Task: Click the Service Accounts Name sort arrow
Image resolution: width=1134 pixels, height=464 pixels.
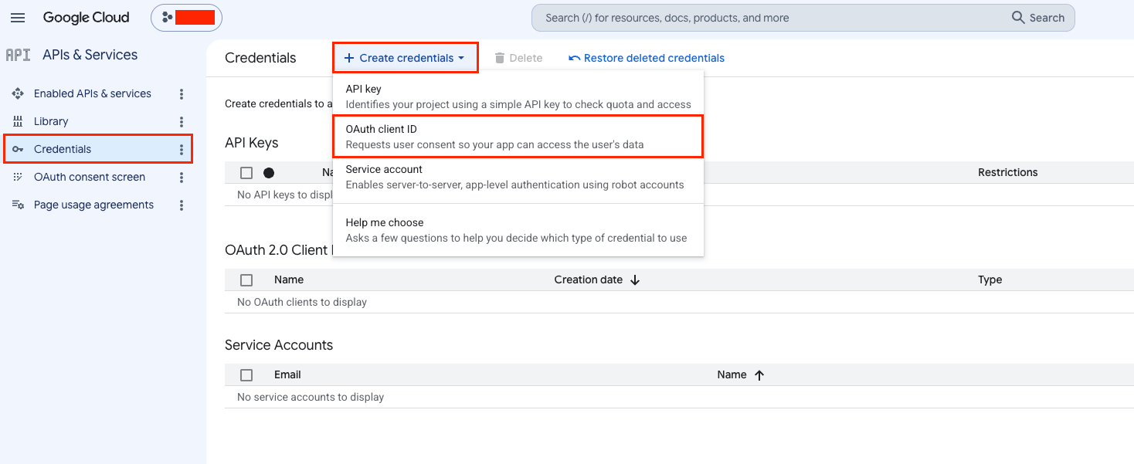Action: click(759, 375)
